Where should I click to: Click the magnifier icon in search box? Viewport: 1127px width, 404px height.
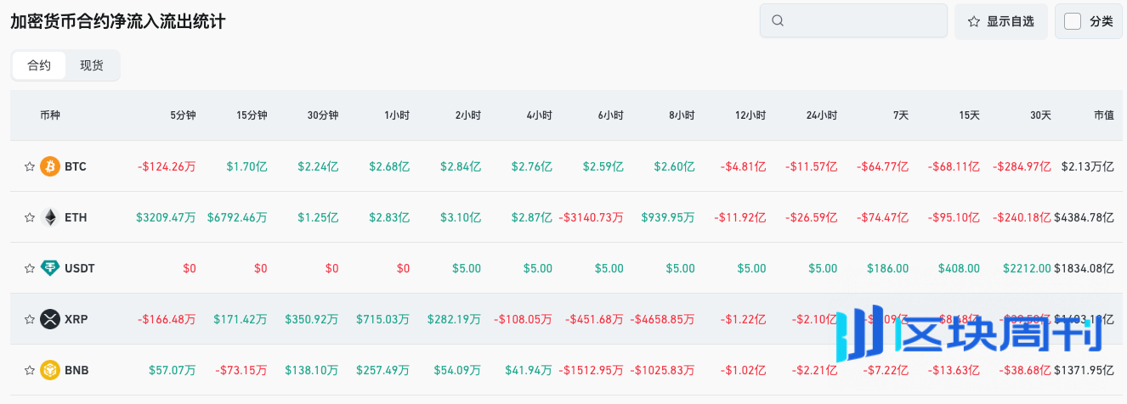pyautogui.click(x=777, y=21)
